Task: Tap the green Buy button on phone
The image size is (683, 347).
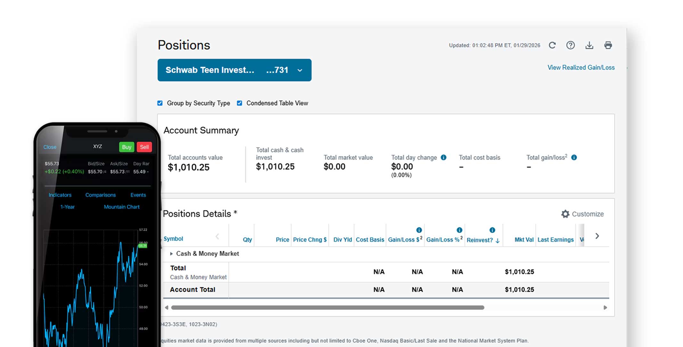Action: click(x=126, y=147)
